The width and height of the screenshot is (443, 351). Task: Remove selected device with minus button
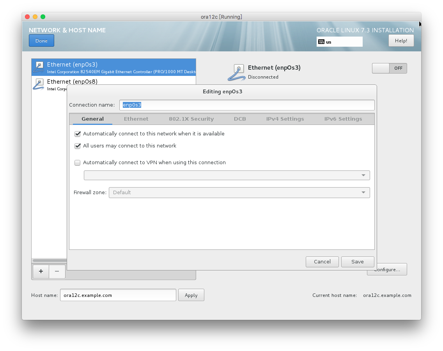coord(57,271)
